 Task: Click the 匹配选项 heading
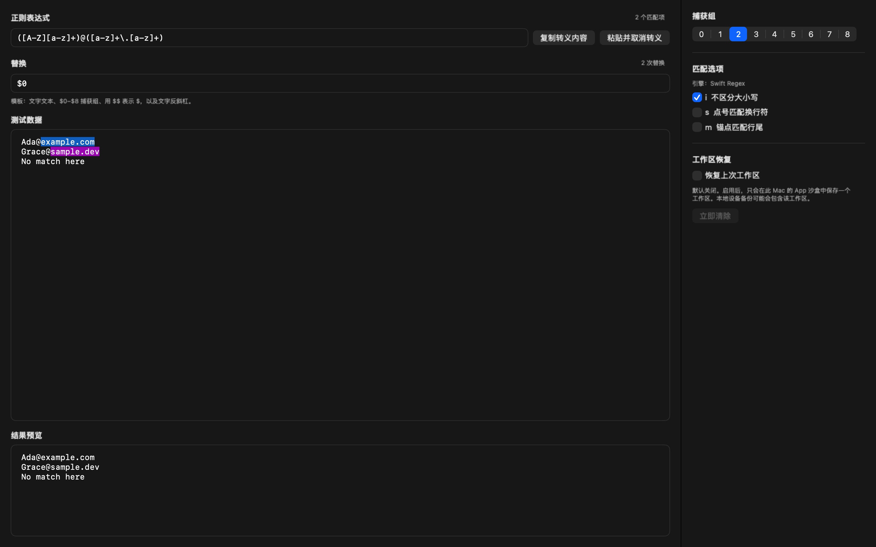click(x=708, y=69)
